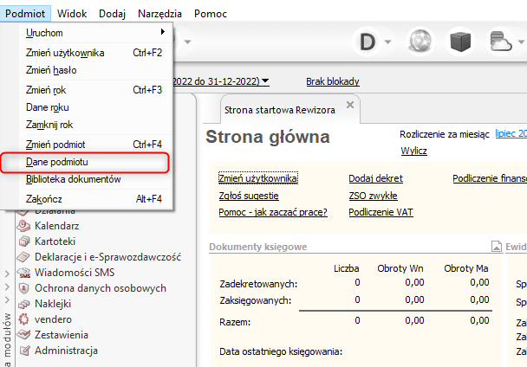Click the vendero module icon
Image resolution: width=527 pixels, height=367 pixels.
[x=23, y=319]
